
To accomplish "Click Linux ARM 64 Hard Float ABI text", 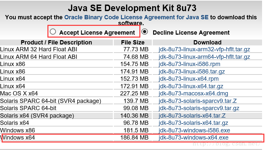I will (39, 57).
